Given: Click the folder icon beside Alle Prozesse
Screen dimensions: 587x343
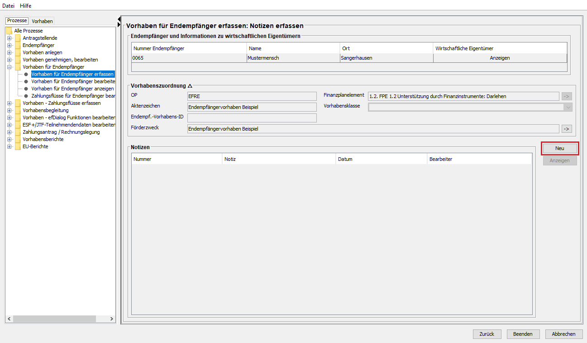Looking at the screenshot, I should (x=9, y=31).
